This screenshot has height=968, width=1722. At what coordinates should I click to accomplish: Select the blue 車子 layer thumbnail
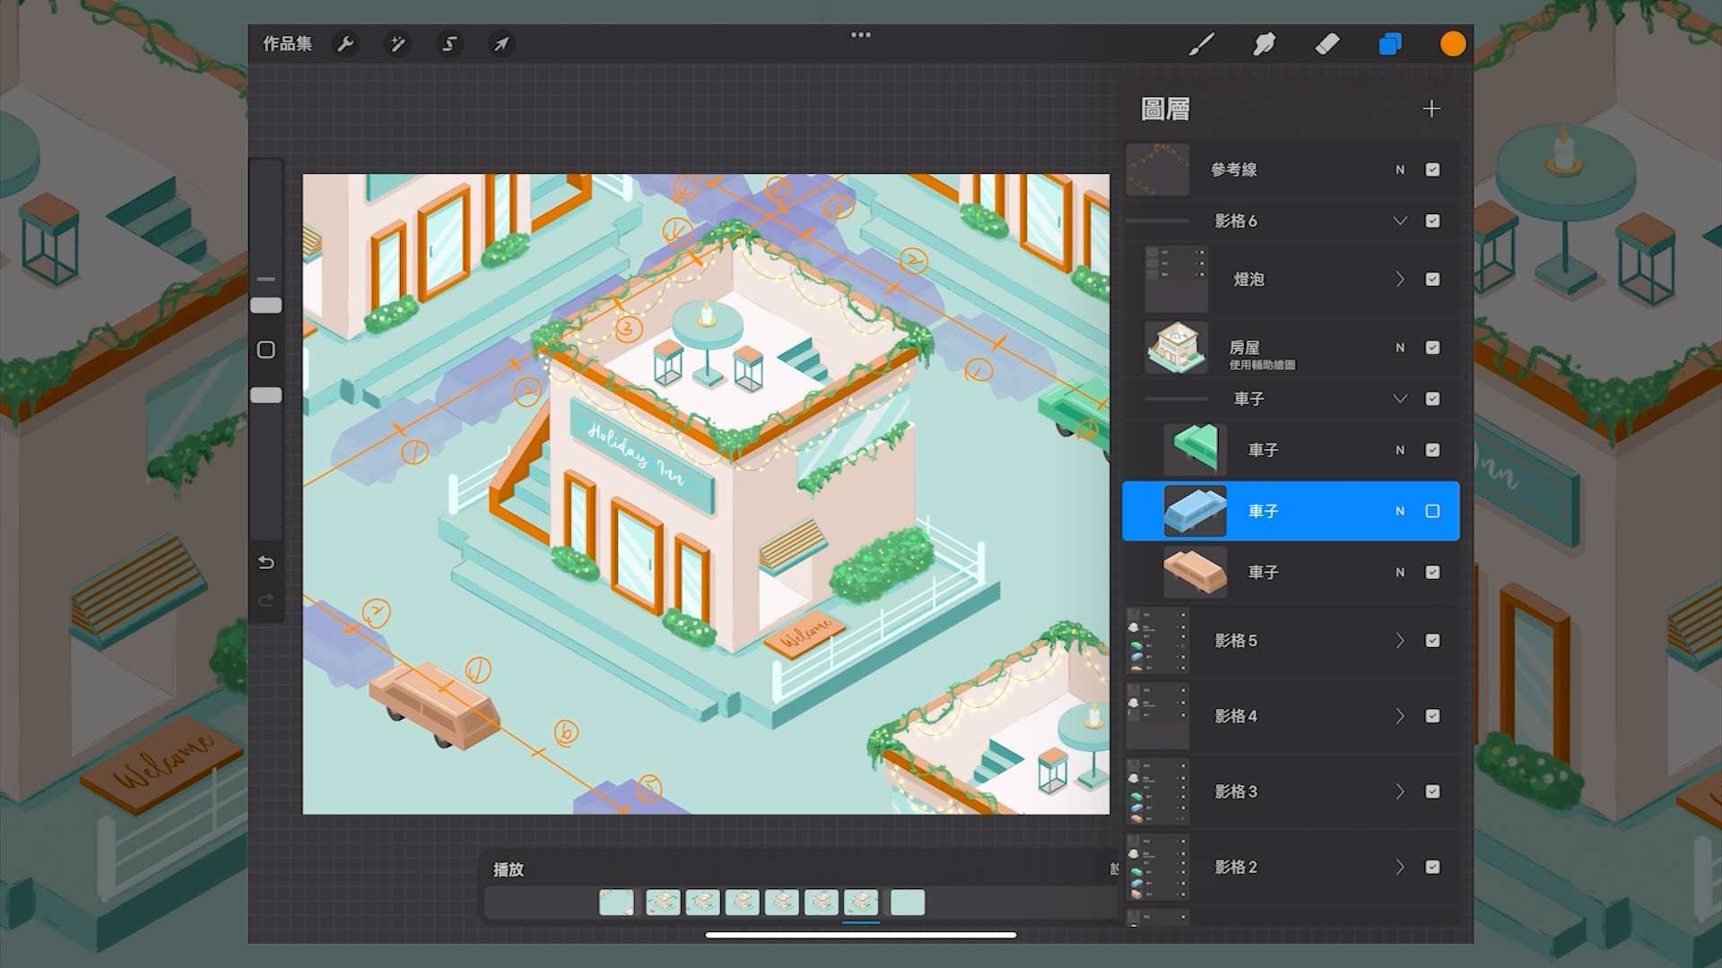[x=1195, y=511]
